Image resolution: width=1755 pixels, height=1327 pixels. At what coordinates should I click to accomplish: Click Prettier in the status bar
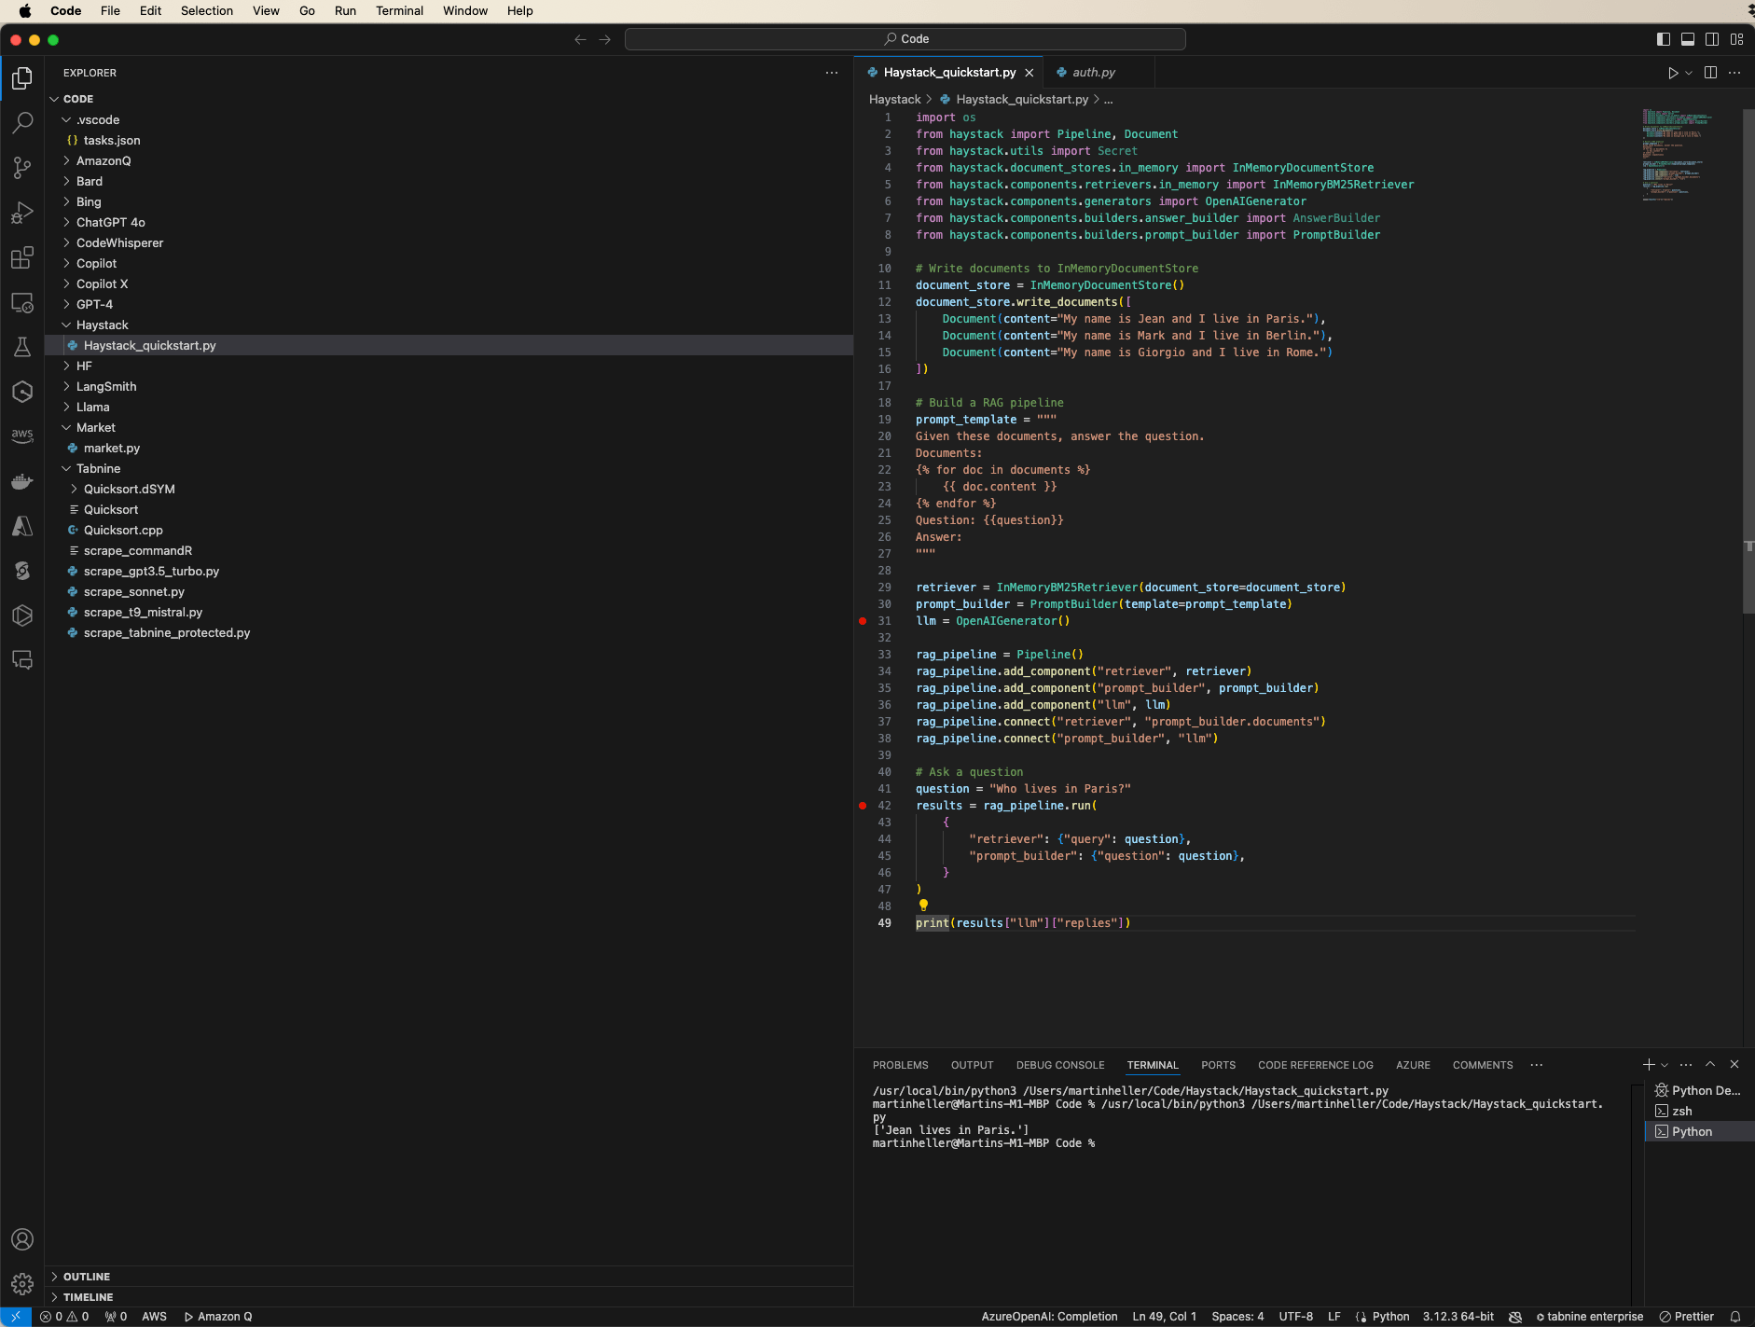pos(1687,1317)
